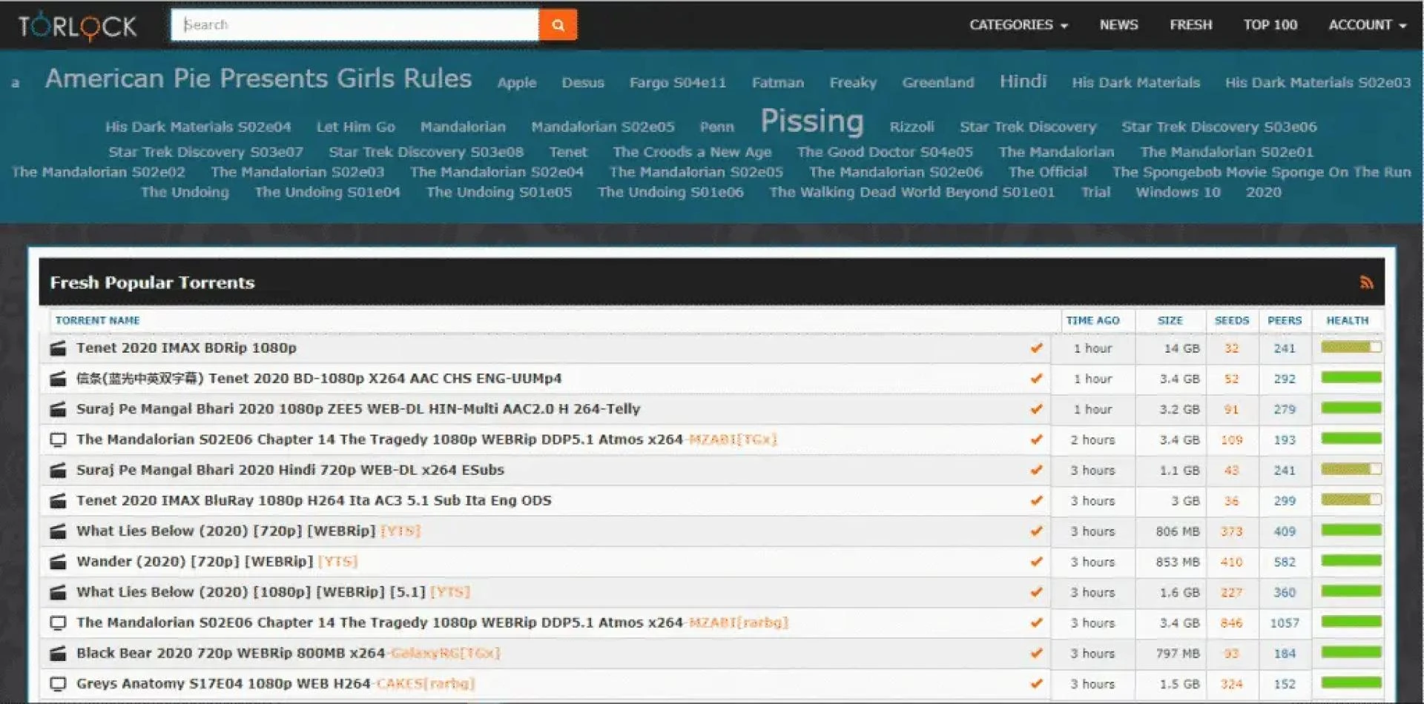Click the TV icon beside The Mandalorian S02E06
This screenshot has height=704, width=1424.
[58, 439]
